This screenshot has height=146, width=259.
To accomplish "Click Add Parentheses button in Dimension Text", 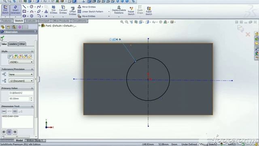I will (4, 112).
